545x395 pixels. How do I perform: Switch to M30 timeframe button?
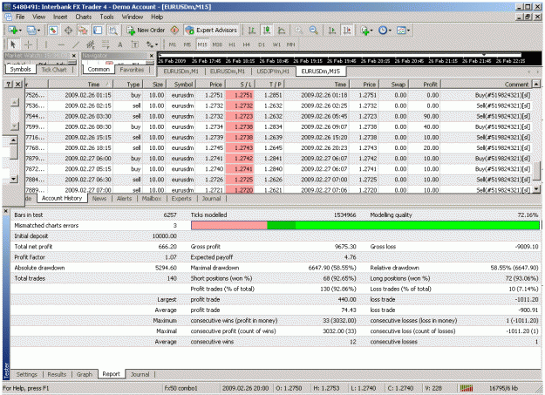click(x=217, y=44)
